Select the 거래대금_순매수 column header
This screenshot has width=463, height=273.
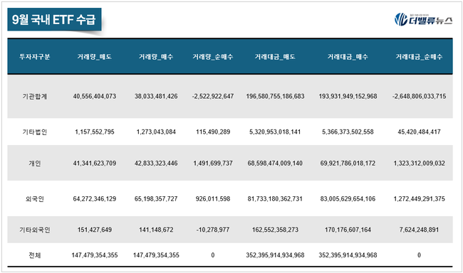pyautogui.click(x=420, y=57)
